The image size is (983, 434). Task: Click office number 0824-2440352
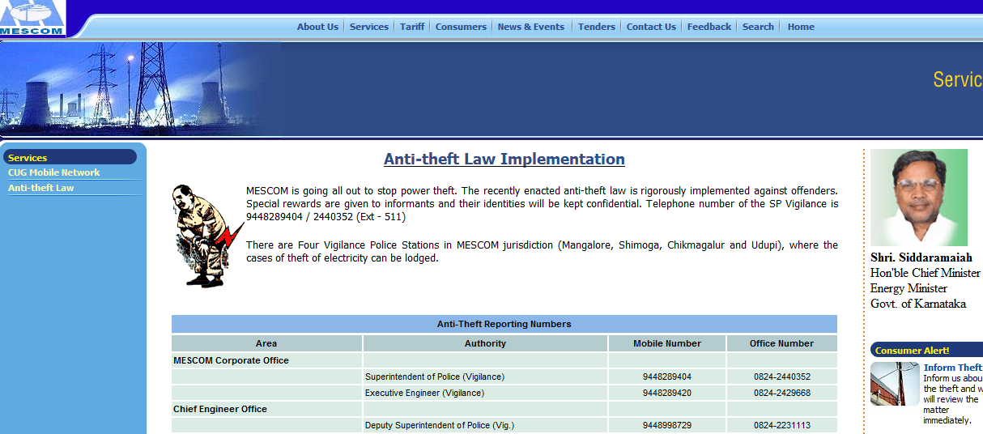tap(782, 377)
